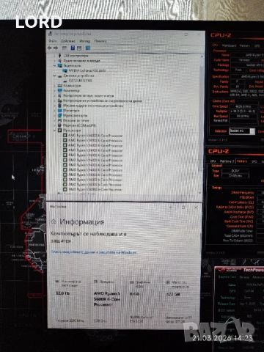Click the show/hide console tree toolbar icon

tap(65, 48)
